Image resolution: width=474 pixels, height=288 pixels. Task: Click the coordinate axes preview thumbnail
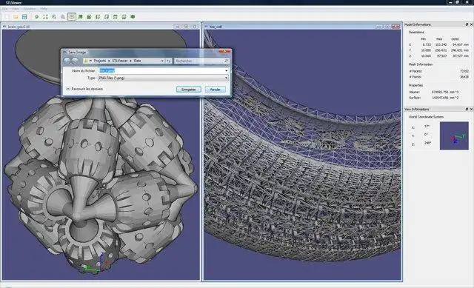(x=454, y=135)
